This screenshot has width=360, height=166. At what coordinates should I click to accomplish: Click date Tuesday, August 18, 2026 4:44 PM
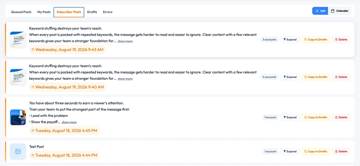(64, 155)
